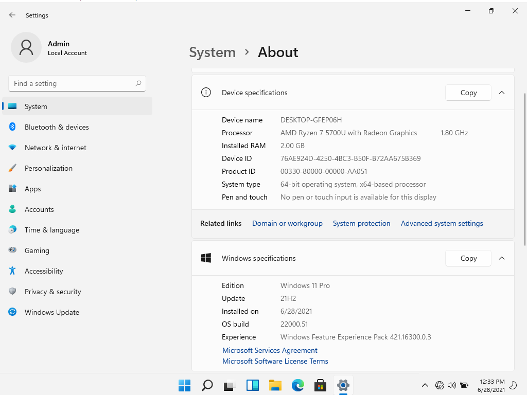The image size is (527, 395).
Task: Open the Widgets taskbar icon
Action: click(x=252, y=385)
